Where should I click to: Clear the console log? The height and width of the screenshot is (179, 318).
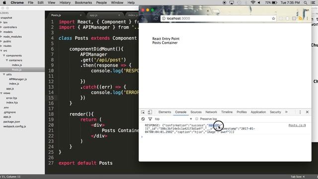pos(143,119)
